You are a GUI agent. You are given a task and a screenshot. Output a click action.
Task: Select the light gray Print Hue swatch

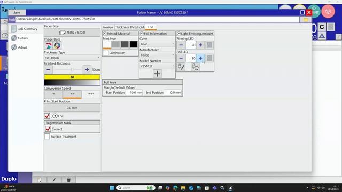point(116,44)
